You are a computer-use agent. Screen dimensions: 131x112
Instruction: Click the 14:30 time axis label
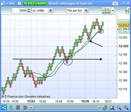[15, 101]
